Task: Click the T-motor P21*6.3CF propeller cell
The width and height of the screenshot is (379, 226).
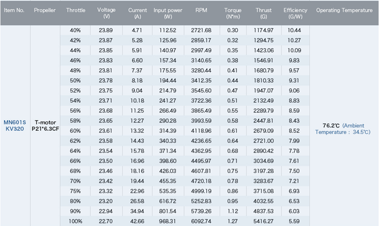Action: tap(44, 126)
